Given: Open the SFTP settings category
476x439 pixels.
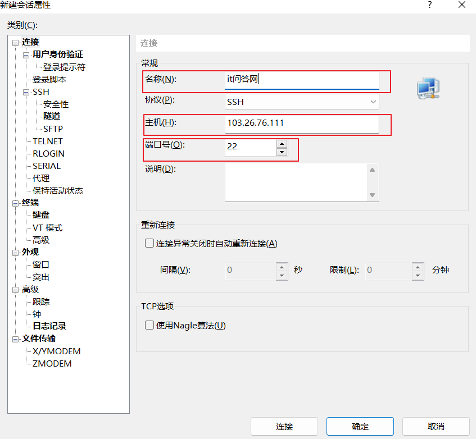Looking at the screenshot, I should 53,129.
